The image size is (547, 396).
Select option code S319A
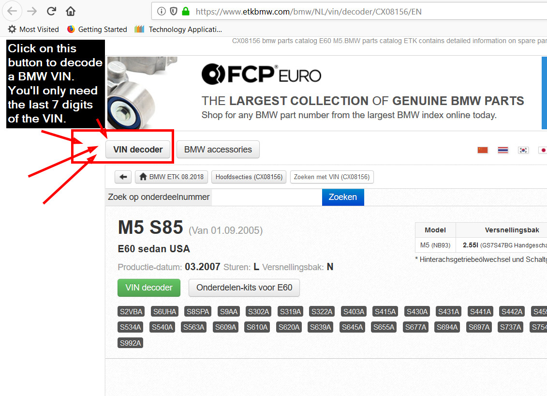(290, 311)
